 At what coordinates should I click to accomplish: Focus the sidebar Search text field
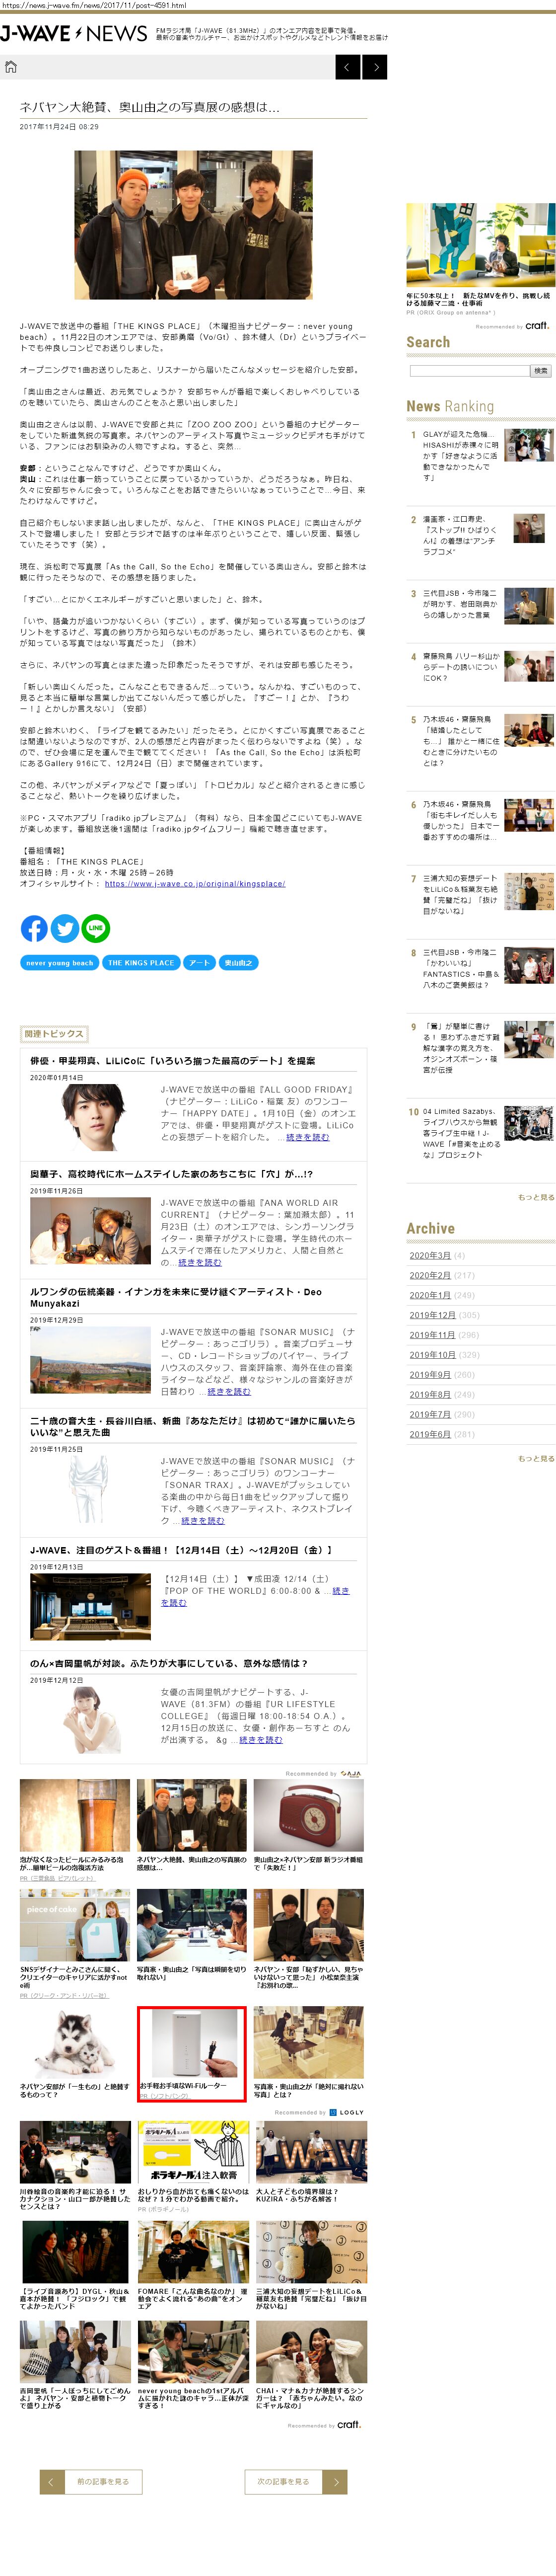(x=468, y=371)
